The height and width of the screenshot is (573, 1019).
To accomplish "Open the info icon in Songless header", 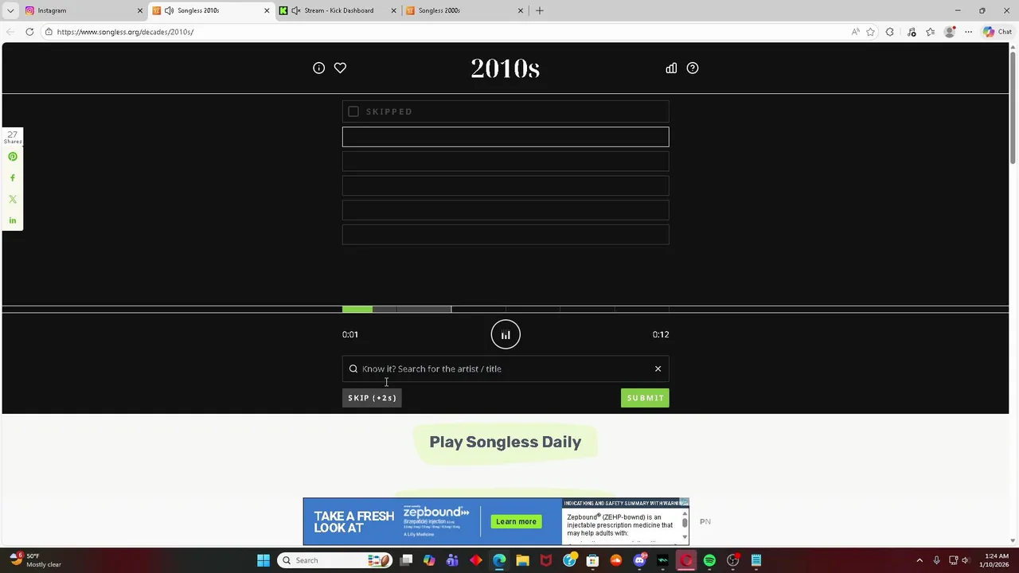I will point(318,68).
